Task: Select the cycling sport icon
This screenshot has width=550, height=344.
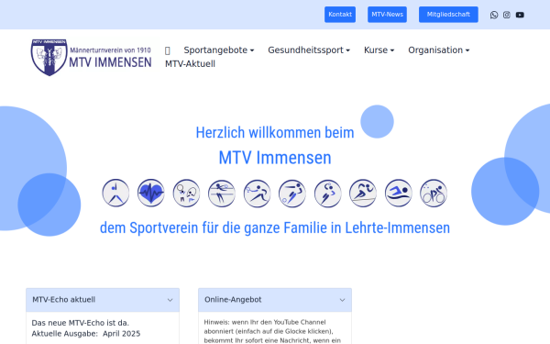Action: pos(434,193)
